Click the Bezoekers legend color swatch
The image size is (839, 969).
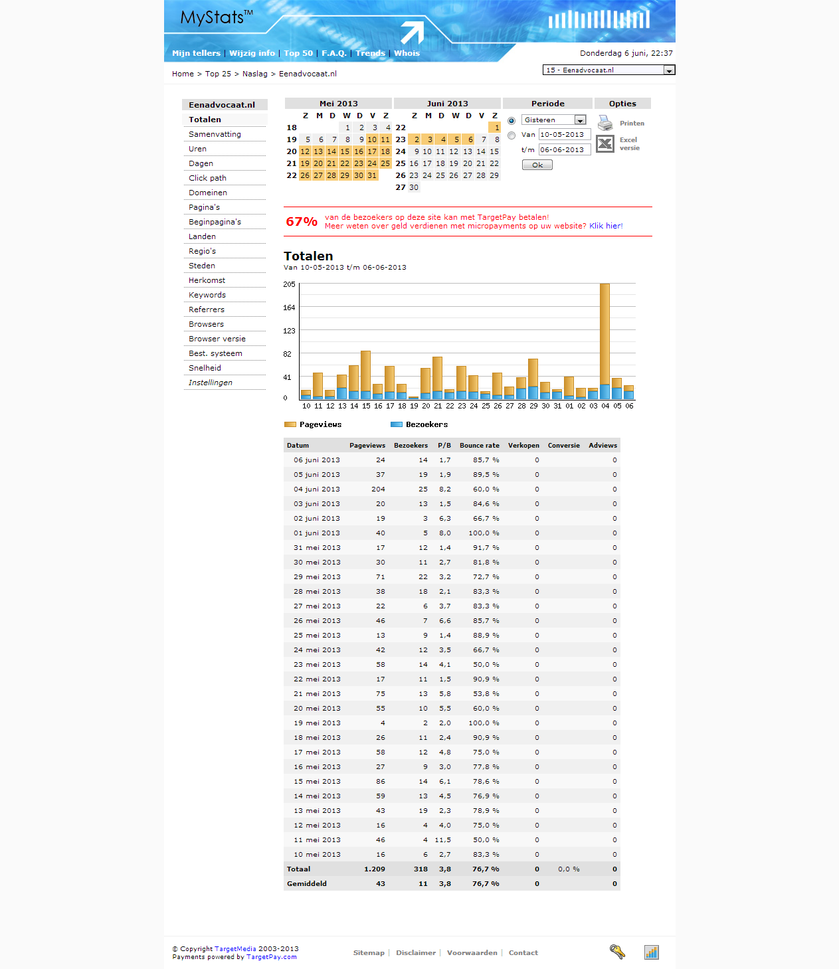[x=397, y=424]
